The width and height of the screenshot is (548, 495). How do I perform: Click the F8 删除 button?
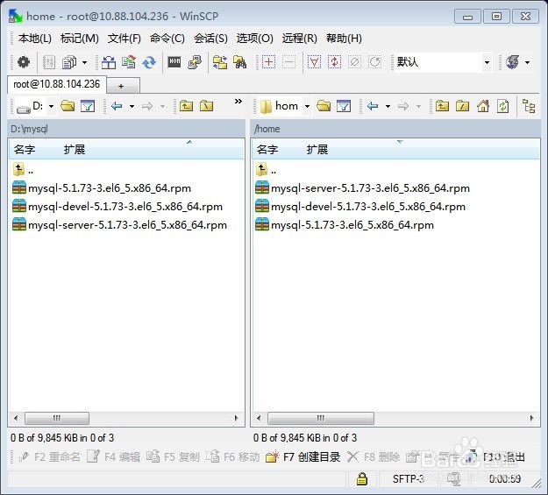pyautogui.click(x=374, y=457)
